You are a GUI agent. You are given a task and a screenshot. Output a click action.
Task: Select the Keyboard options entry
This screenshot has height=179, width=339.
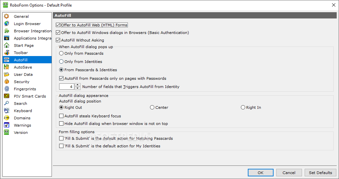[27, 111]
